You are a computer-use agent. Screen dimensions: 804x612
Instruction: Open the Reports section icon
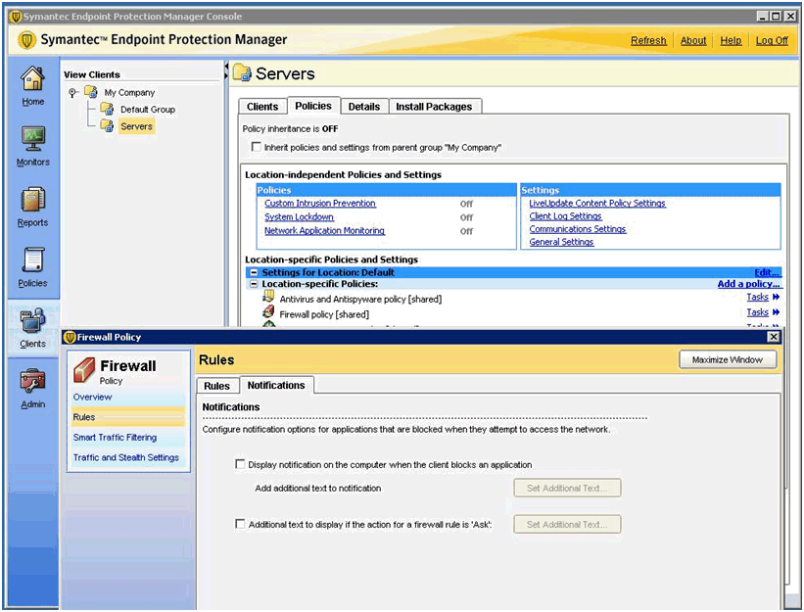click(32, 201)
